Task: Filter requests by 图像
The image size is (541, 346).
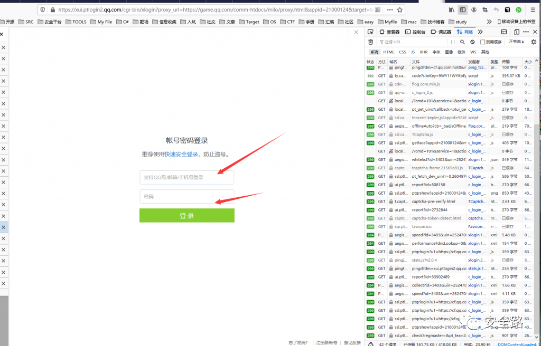Action: click(449, 52)
